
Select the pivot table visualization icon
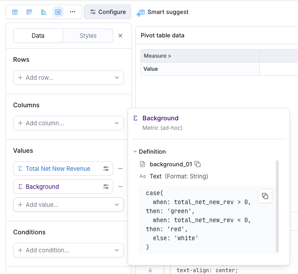pyautogui.click(x=29, y=12)
